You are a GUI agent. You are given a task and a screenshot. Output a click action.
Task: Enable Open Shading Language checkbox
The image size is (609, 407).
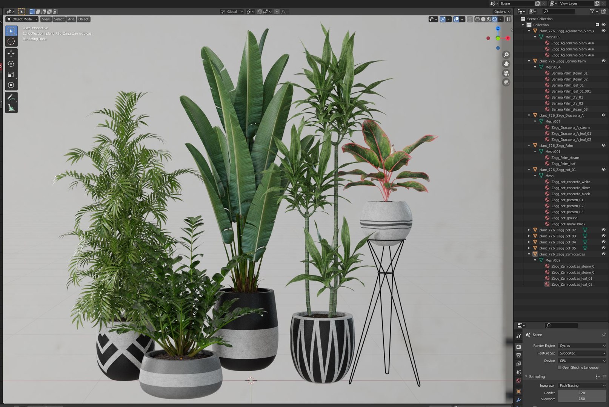[560, 367]
